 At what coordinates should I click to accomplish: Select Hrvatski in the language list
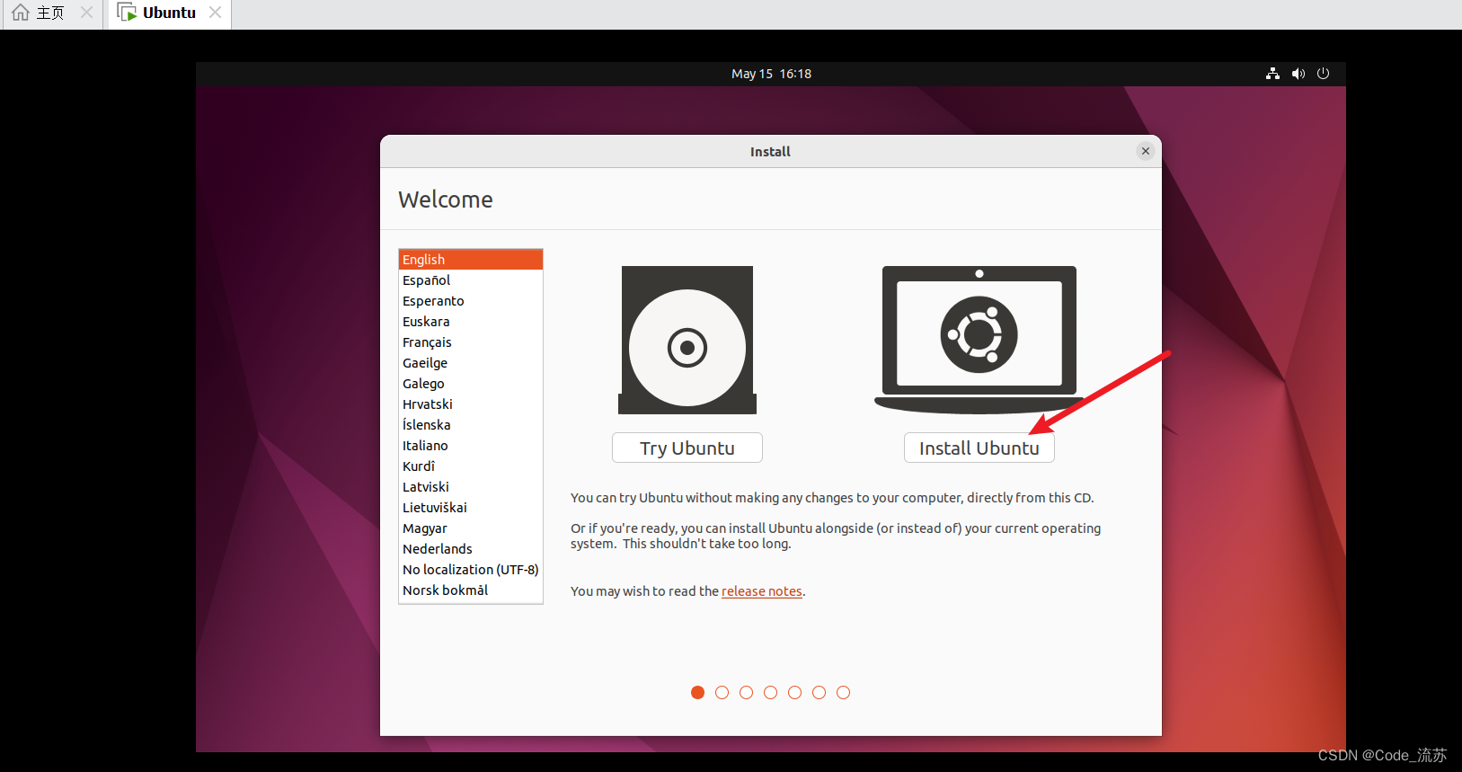[x=471, y=404]
